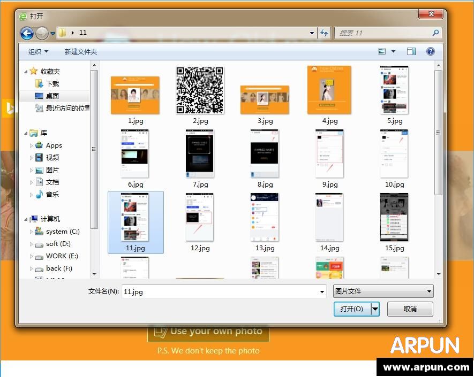Open the 组织 dropdown menu

[x=38, y=51]
